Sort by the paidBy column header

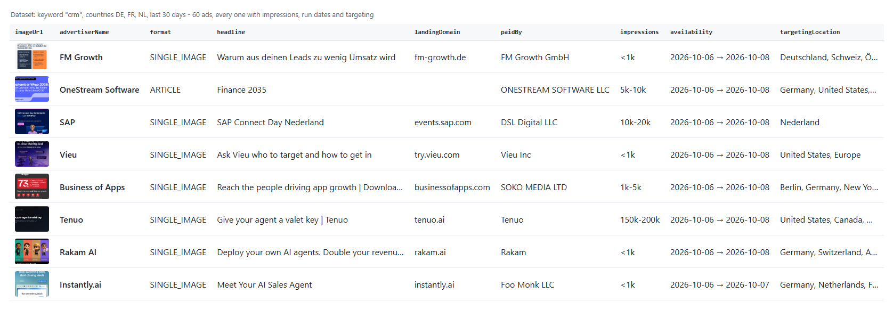point(511,32)
